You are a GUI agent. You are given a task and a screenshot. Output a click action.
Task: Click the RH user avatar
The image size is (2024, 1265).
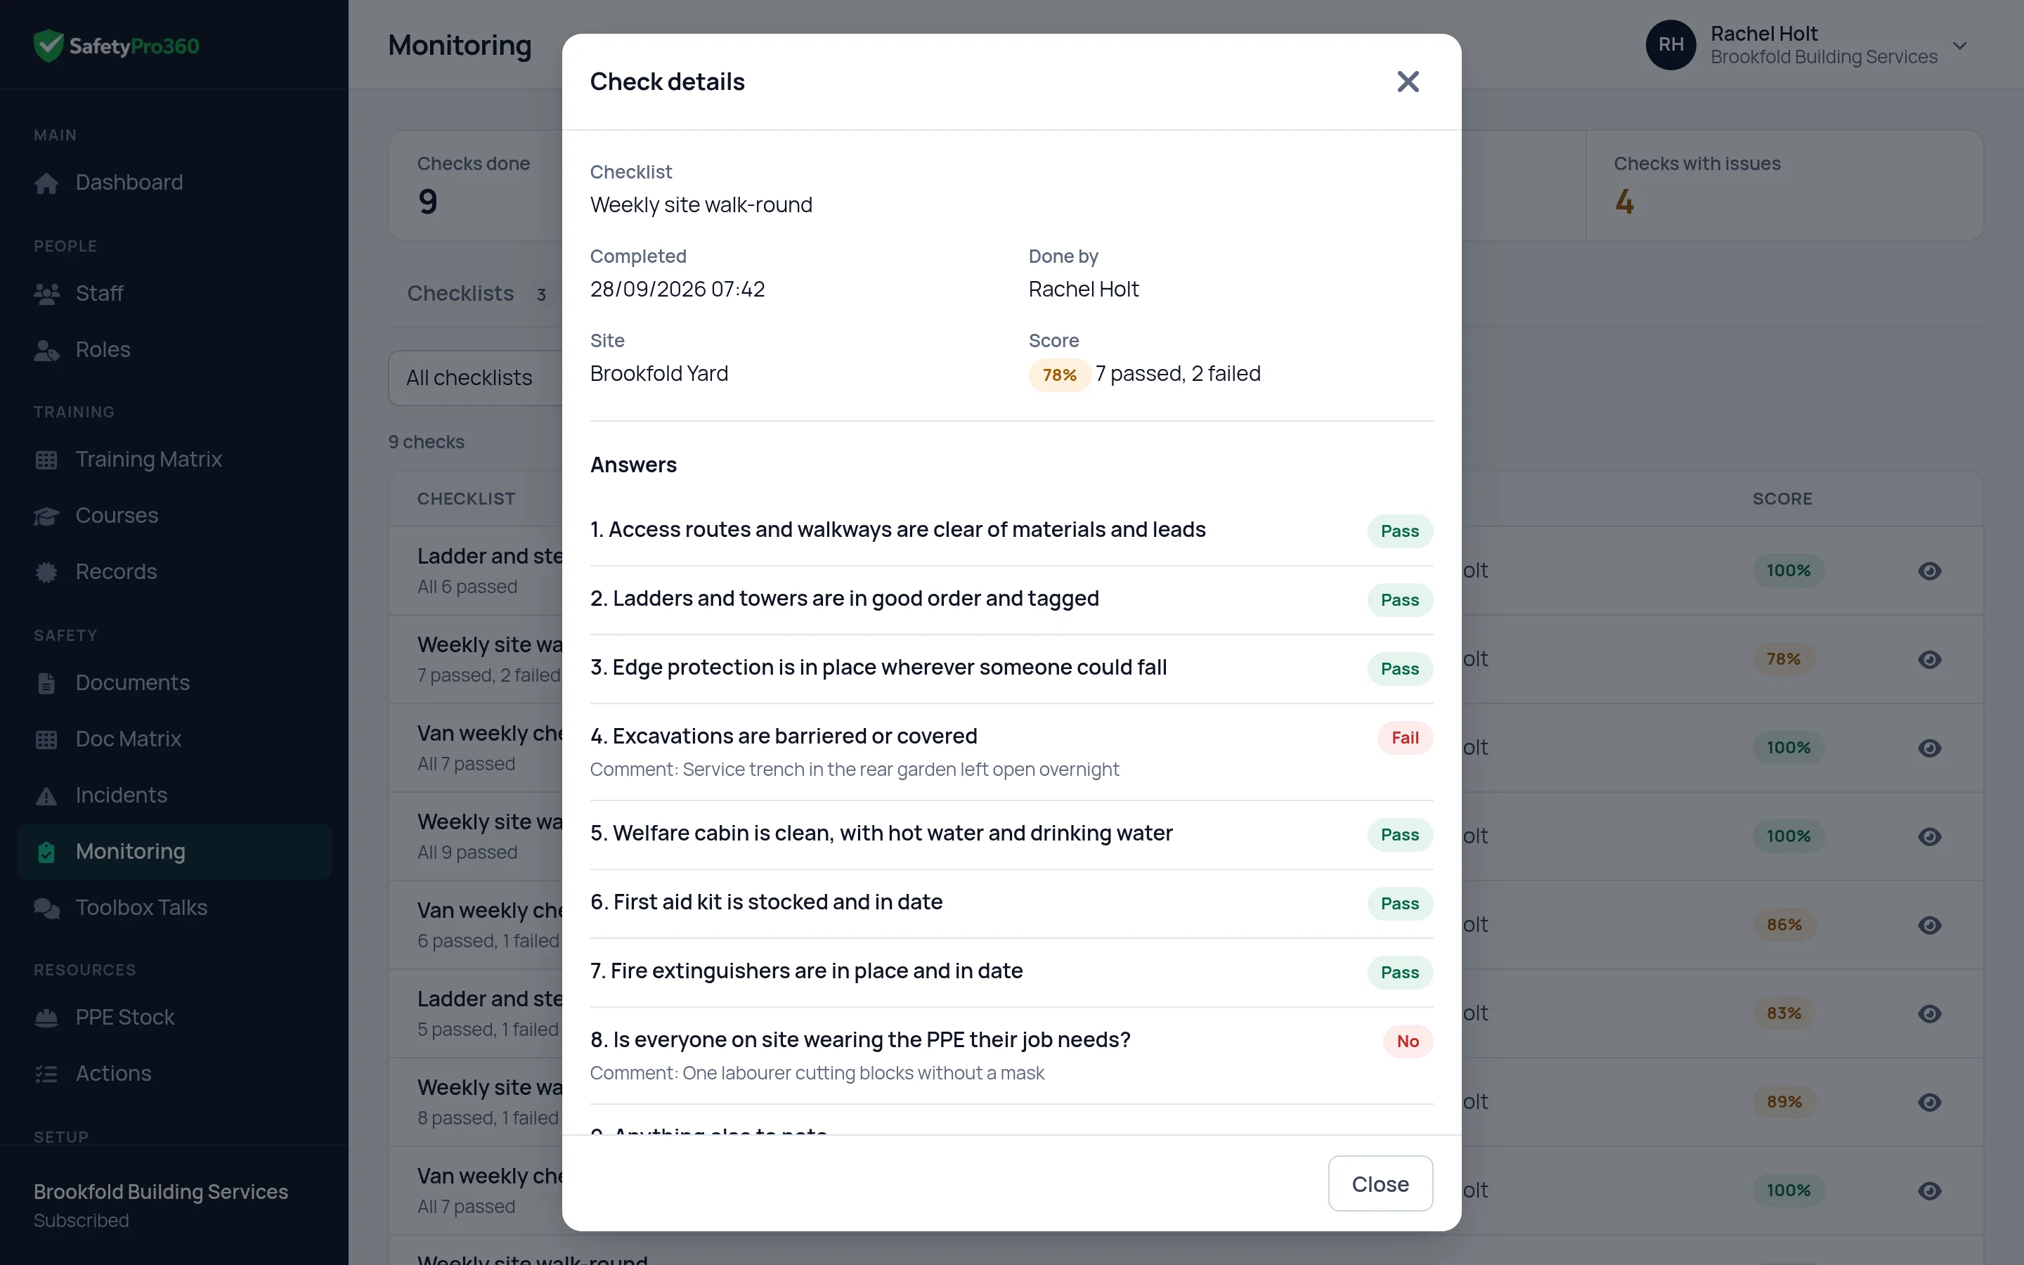click(1671, 44)
